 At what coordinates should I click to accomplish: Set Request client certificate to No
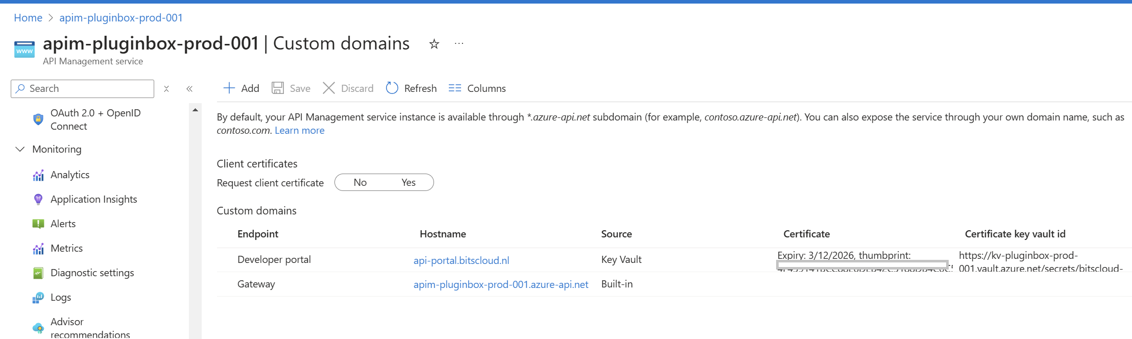pyautogui.click(x=360, y=182)
